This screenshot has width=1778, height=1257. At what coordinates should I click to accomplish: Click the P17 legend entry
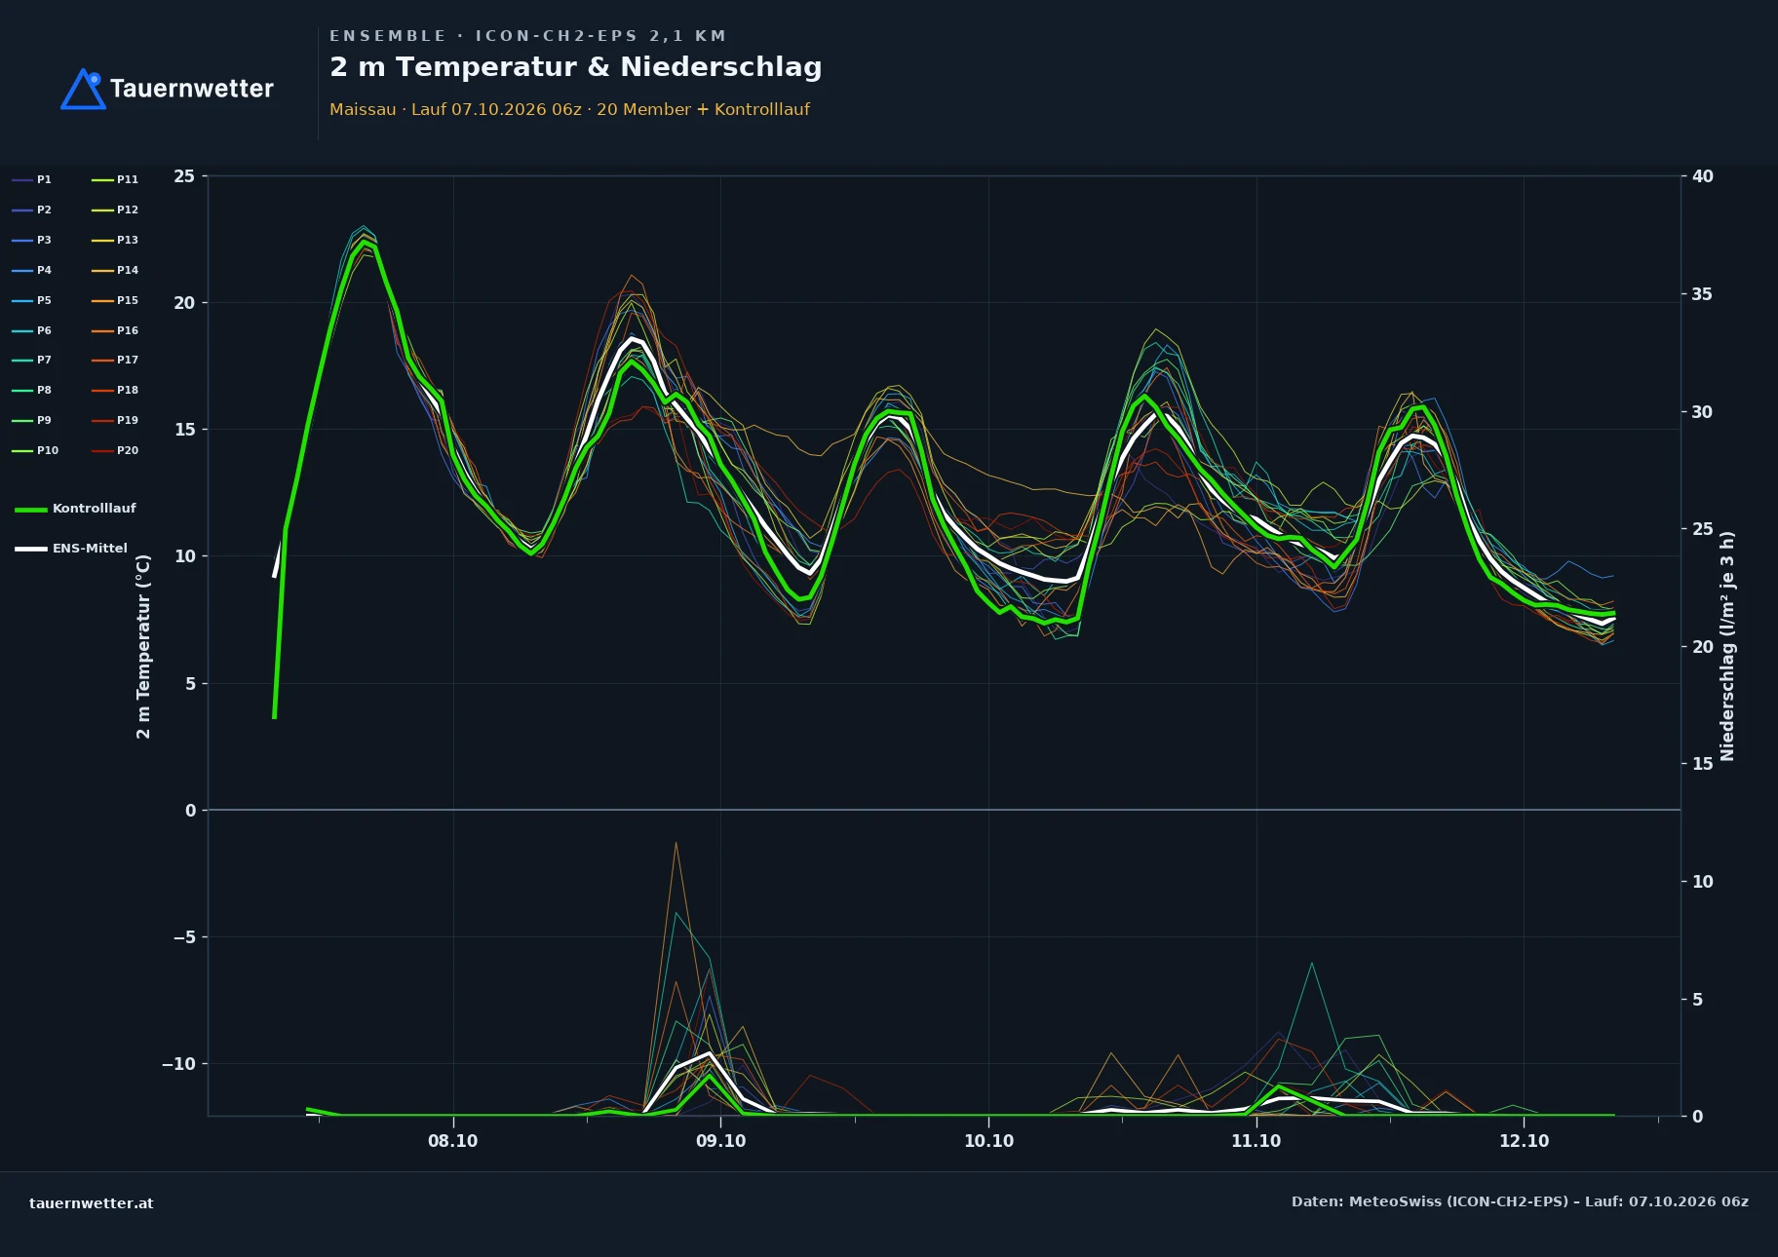point(115,360)
